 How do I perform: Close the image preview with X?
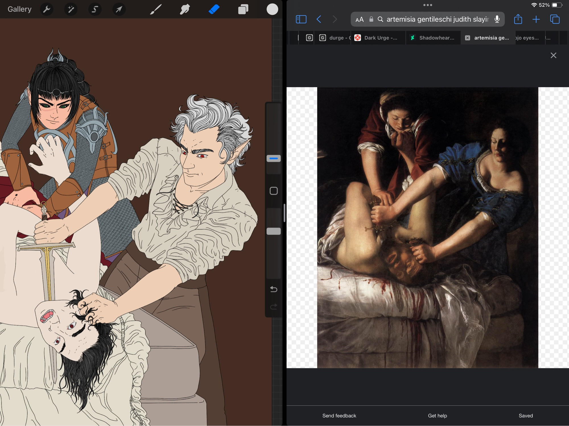pos(553,55)
